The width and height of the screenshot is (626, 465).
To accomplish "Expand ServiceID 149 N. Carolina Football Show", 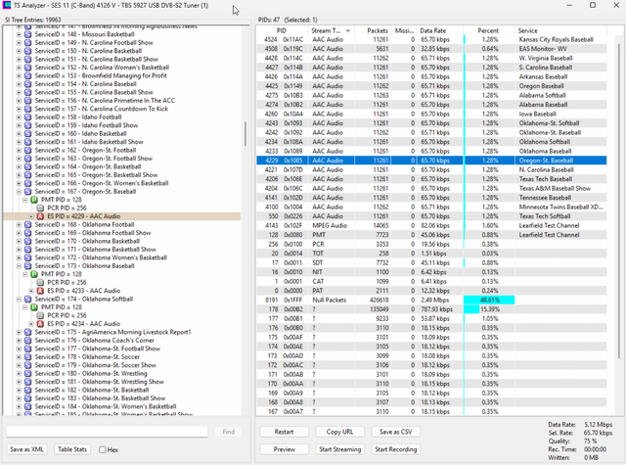I will (19, 43).
